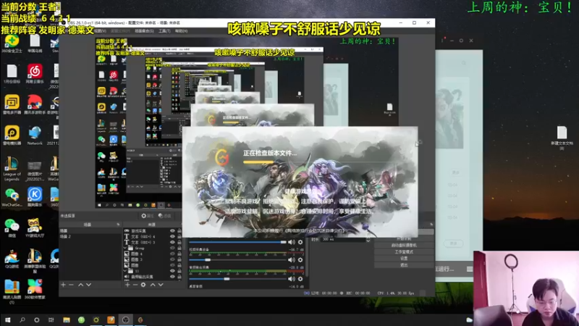Open the Network desktop icon
This screenshot has height=326, width=579.
(x=35, y=135)
